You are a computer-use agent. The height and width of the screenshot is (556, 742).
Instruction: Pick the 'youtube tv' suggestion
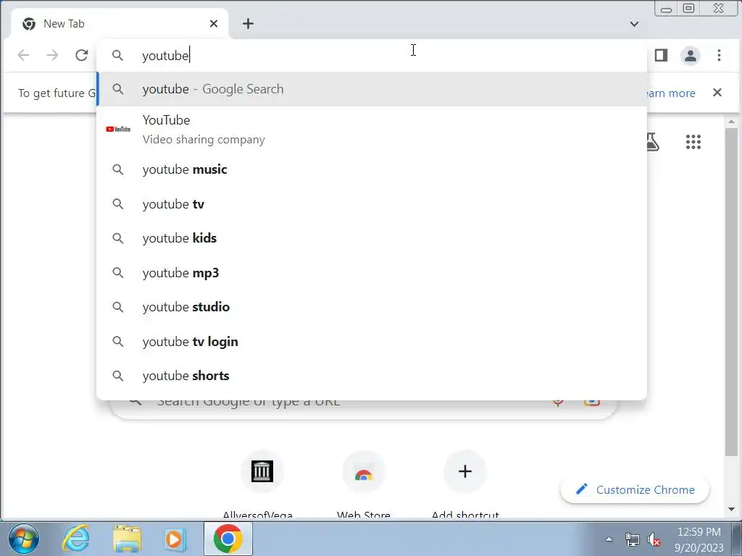(372, 203)
